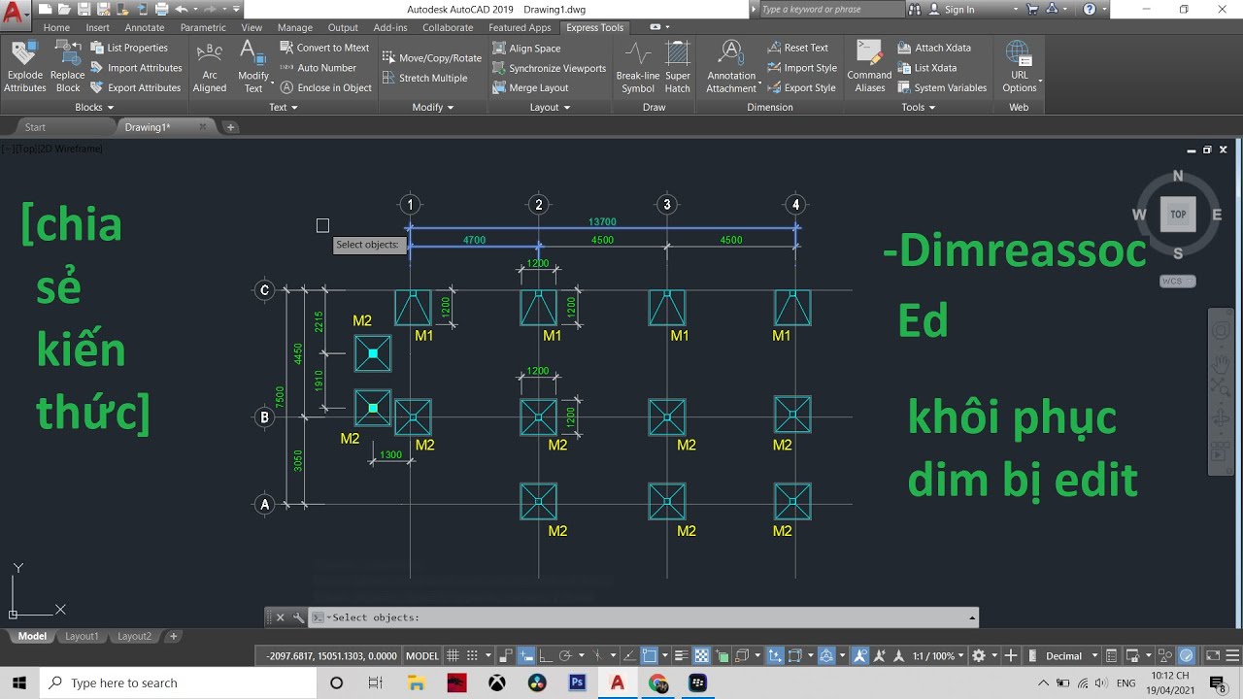Switch to the Annotate ribbon tab
This screenshot has height=699, width=1243.
145,27
